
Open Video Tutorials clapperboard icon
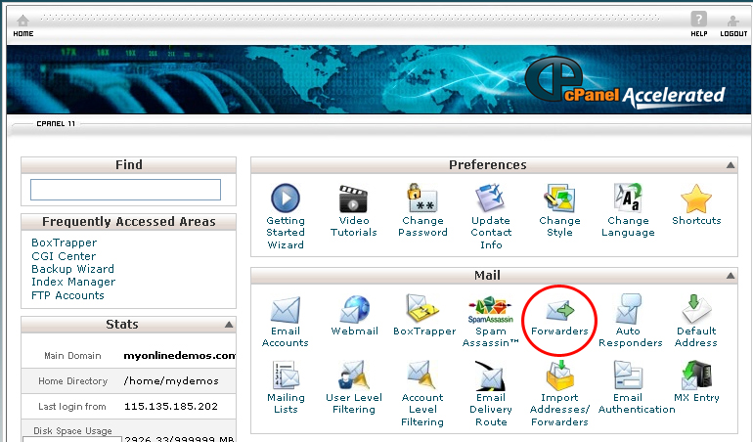353,199
